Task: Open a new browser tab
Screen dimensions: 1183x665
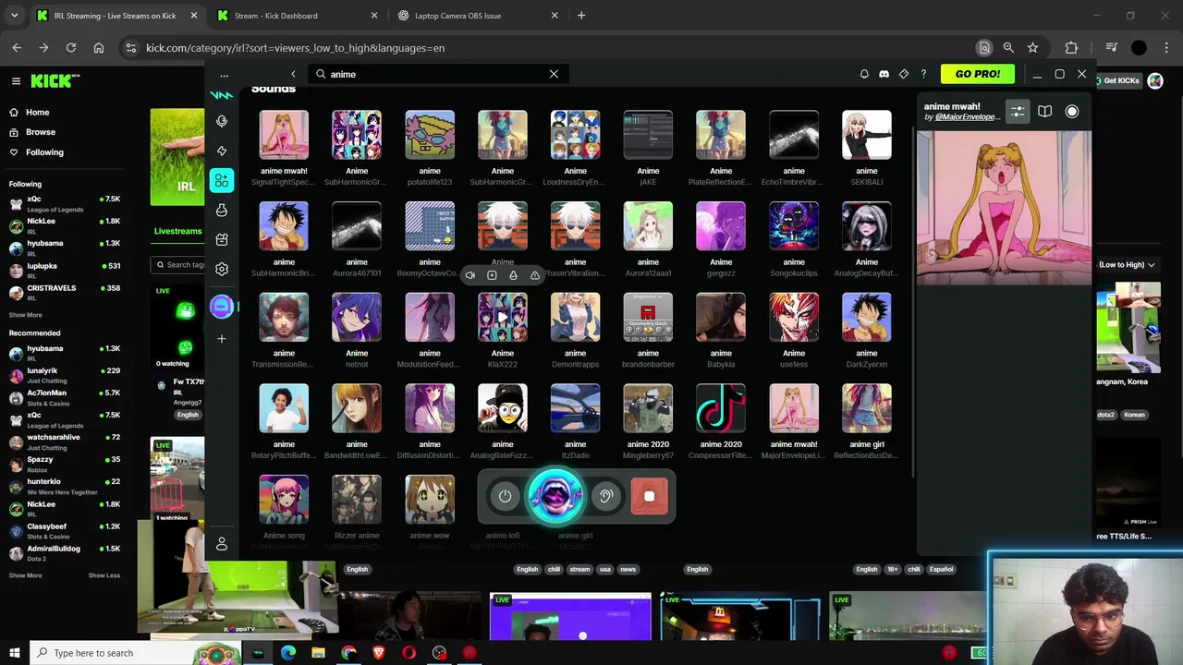Action: pyautogui.click(x=581, y=16)
